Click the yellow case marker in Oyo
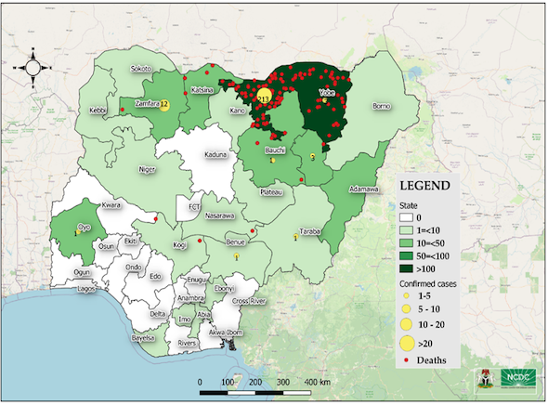Screen dimensions: 548x405 78,231
